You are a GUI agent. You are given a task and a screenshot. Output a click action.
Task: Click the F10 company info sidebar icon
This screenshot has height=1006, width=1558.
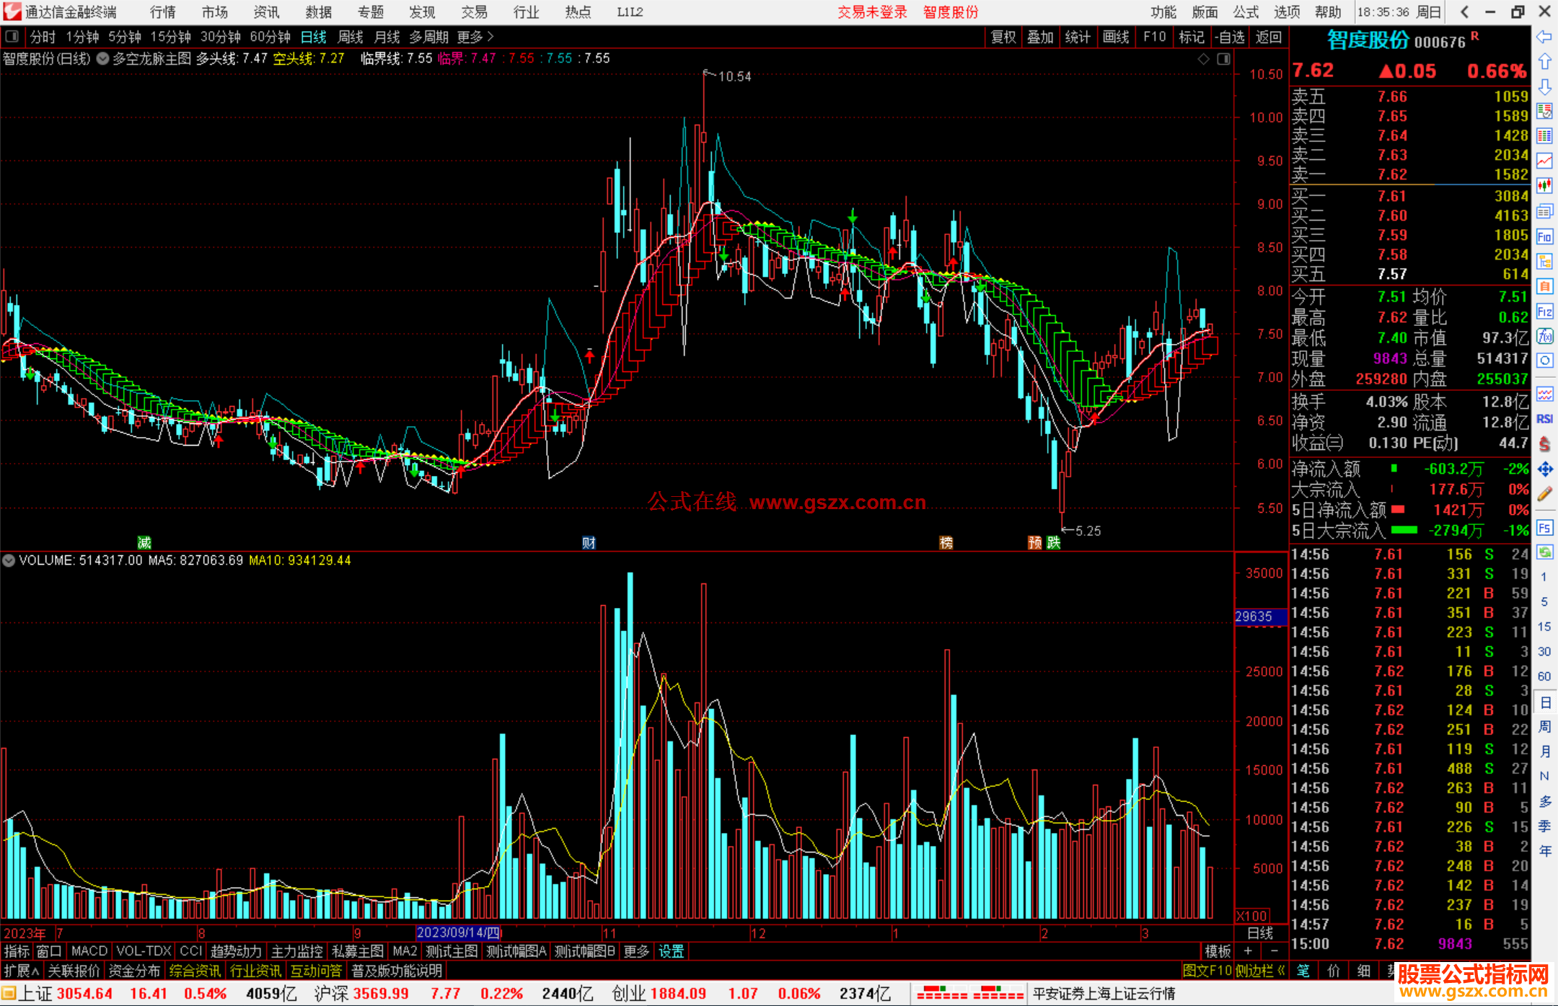click(1544, 237)
